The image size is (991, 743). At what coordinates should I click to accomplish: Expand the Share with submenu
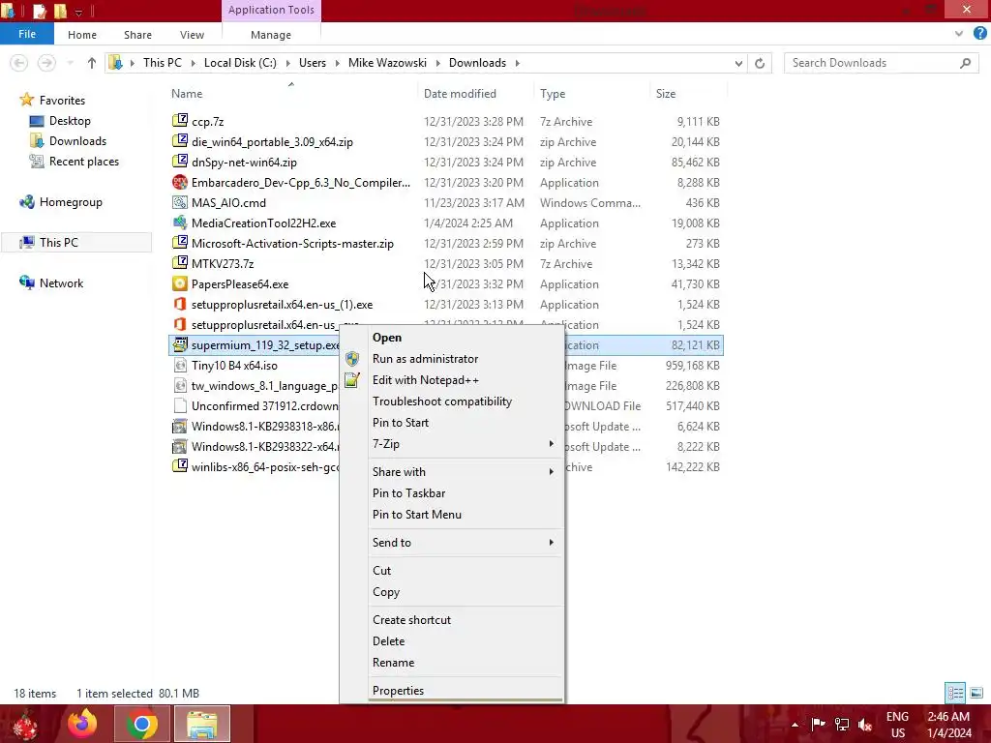[x=551, y=471]
